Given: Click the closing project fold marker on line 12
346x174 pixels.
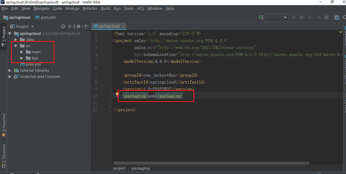Looking at the screenshot, I should tap(111, 110).
